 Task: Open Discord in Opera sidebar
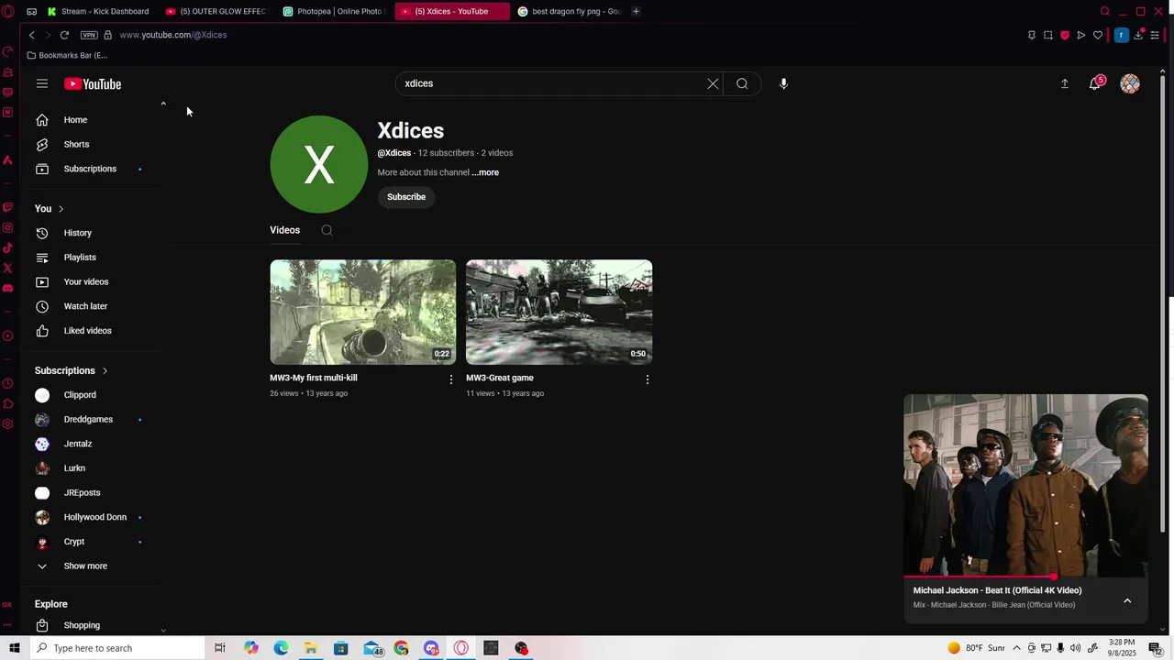(x=7, y=288)
